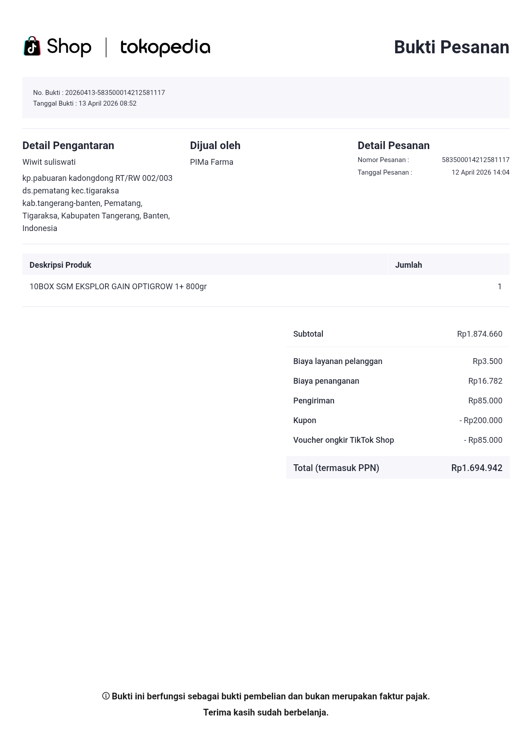Viewport: 532px width, 754px height.
Task: Click the Voucher ongkir TikTok Shop row
Action: coord(398,440)
